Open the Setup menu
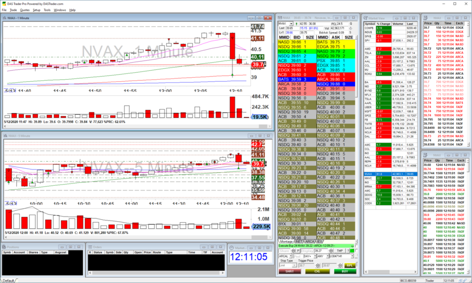The width and height of the screenshot is (472, 283). tap(36, 10)
